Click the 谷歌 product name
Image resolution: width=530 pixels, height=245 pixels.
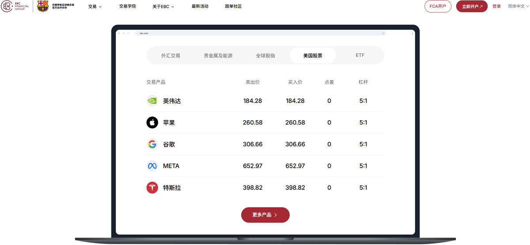click(169, 144)
